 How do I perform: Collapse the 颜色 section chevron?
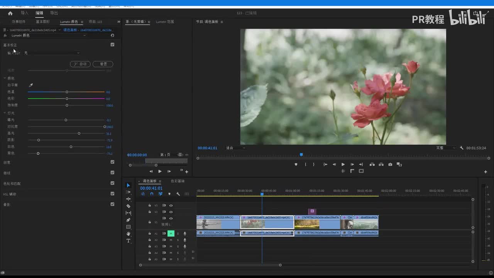click(x=5, y=78)
